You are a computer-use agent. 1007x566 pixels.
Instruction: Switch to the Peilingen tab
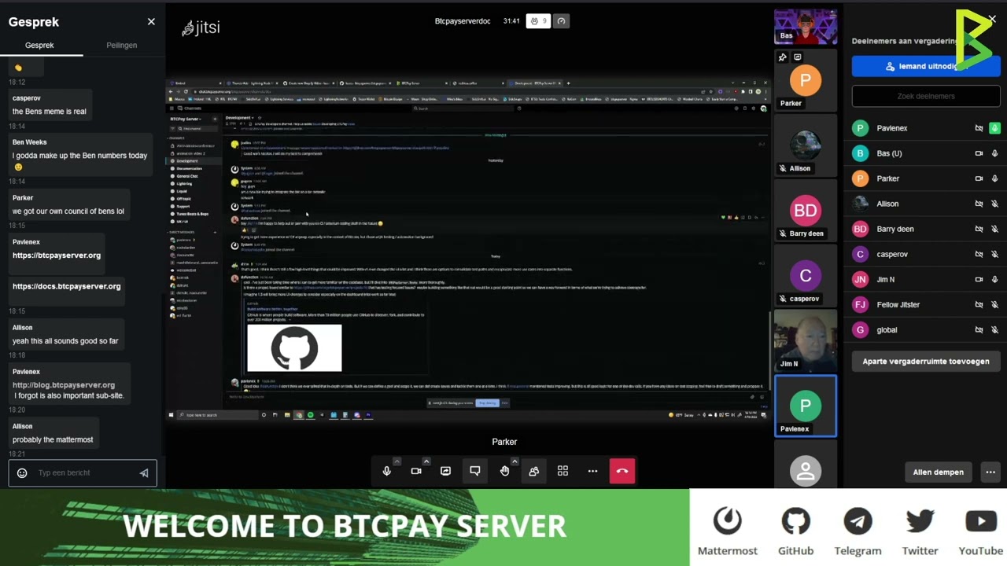[121, 46]
